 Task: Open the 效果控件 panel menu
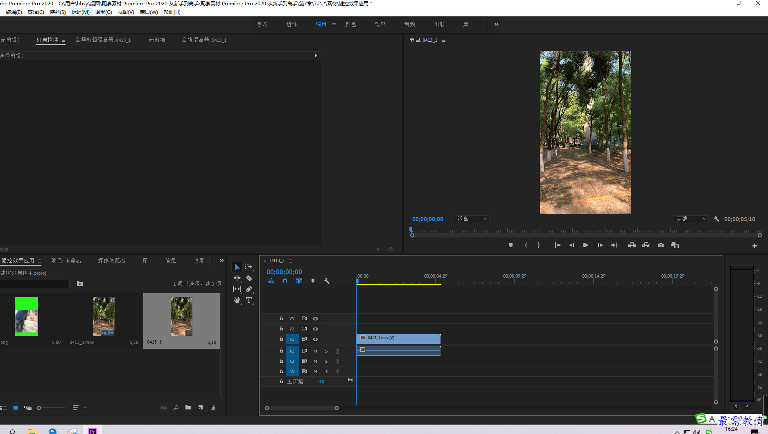[63, 40]
